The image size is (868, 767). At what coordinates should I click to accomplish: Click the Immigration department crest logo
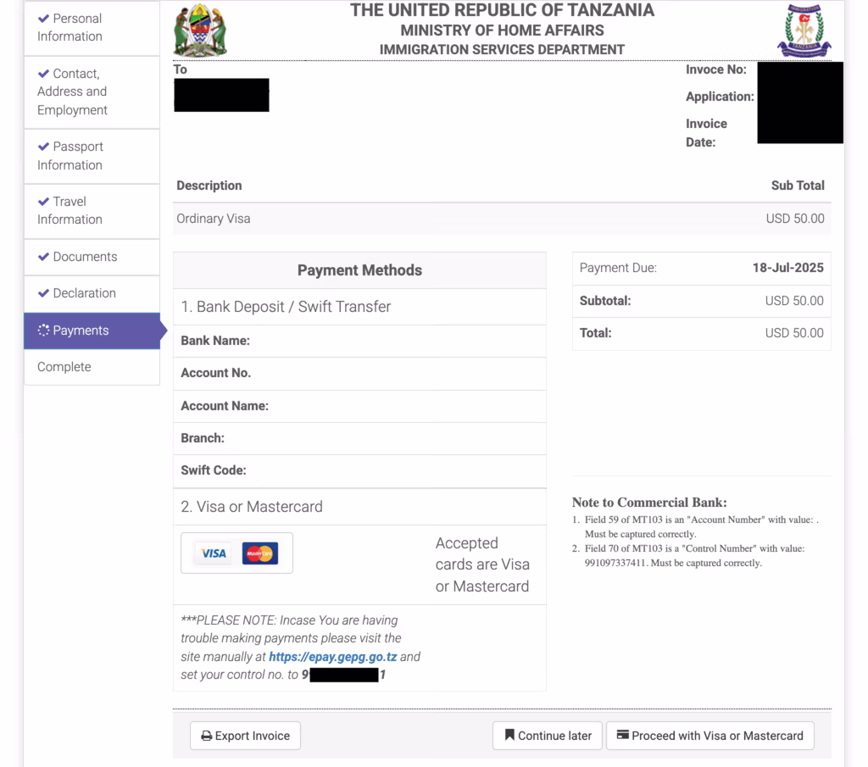(804, 31)
